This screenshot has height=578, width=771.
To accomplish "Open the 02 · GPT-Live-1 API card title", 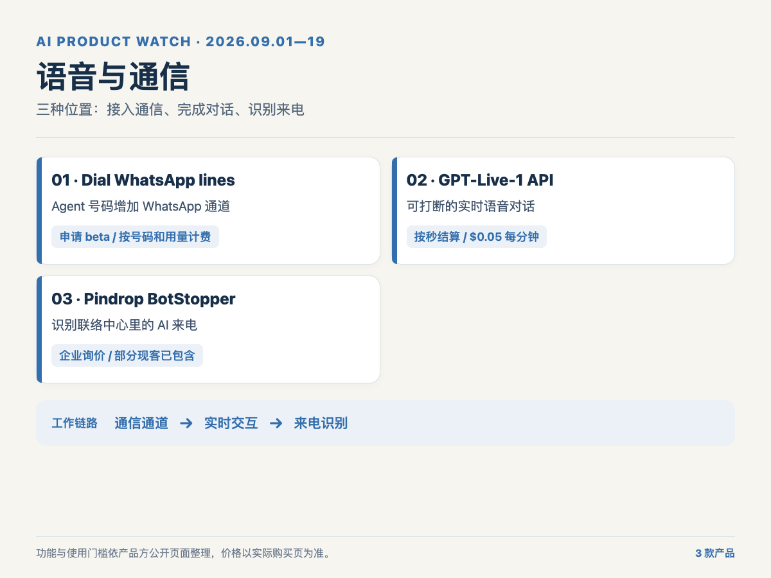I will coord(480,180).
